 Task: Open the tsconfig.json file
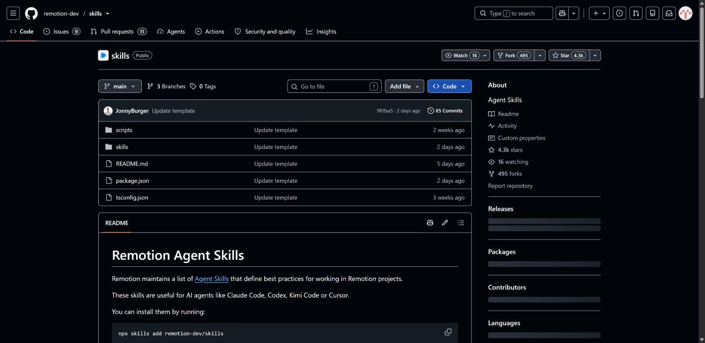[132, 197]
